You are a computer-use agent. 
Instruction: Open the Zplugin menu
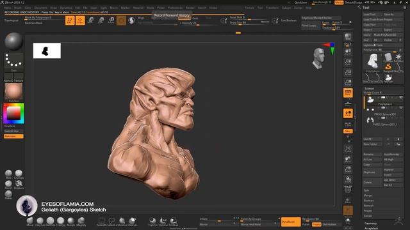click(286, 8)
